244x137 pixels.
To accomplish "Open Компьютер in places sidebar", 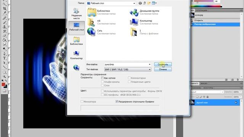I will coord(76,55).
